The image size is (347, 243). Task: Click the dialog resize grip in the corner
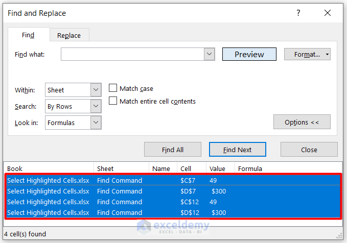pos(339,236)
